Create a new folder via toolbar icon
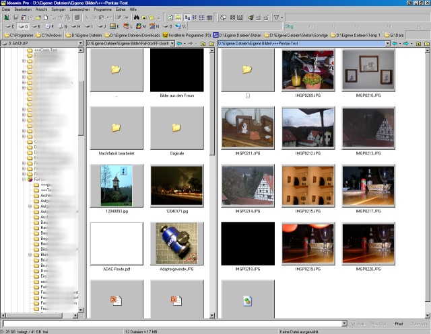This screenshot has height=334, width=431. [38, 17]
